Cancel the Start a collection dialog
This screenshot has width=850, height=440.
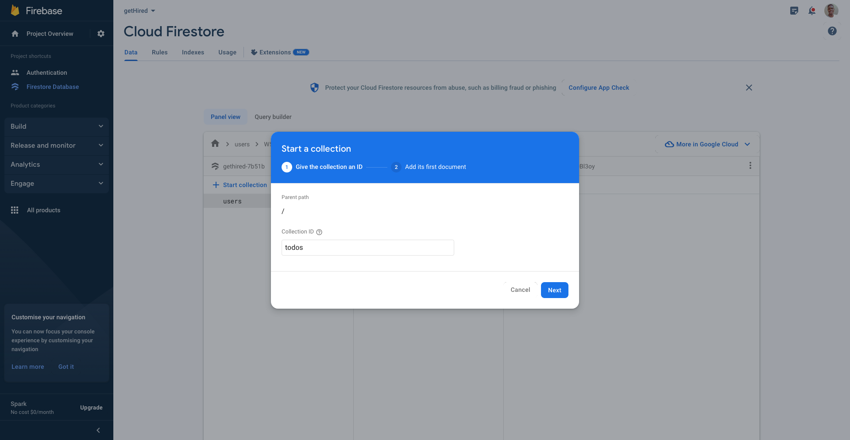[520, 290]
